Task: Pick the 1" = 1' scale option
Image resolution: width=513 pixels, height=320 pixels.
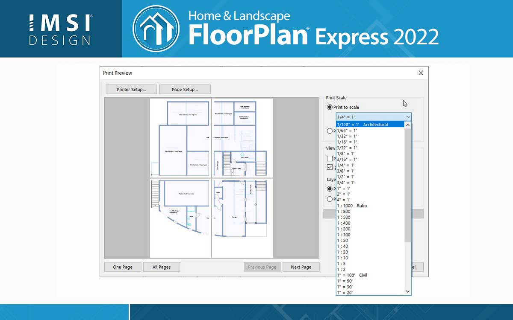Action: coord(370,188)
